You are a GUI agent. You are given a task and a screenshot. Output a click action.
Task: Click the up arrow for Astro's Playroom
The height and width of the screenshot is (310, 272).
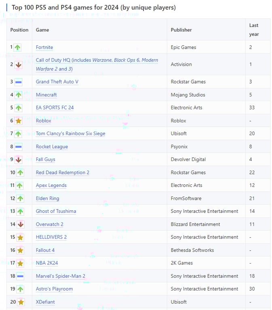tap(20, 289)
